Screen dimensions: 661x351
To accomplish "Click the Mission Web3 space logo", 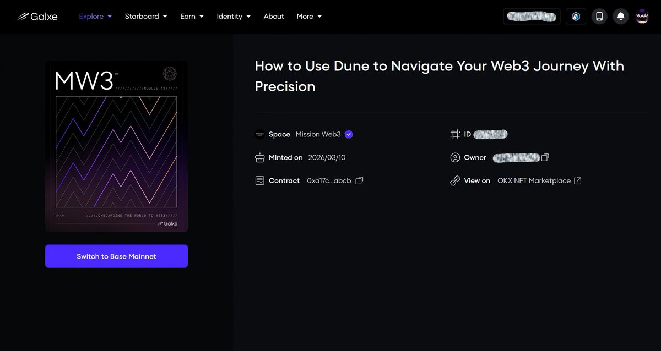I will [x=259, y=134].
